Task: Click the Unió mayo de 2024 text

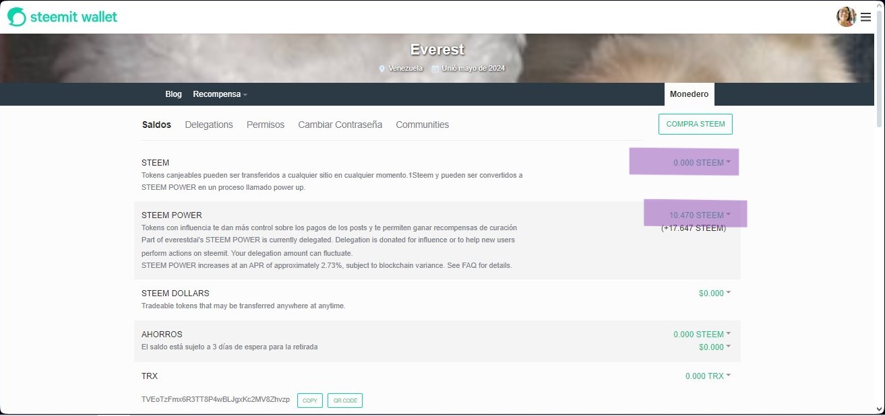Action: (x=473, y=69)
